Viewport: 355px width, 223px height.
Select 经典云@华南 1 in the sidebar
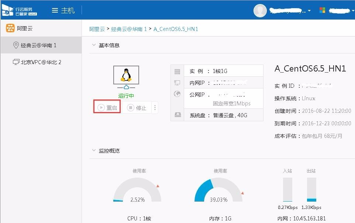click(41, 45)
